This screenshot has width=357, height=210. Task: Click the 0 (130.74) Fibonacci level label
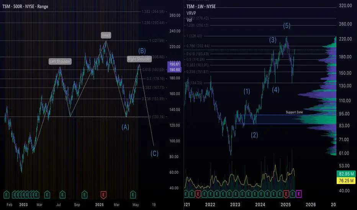[157, 117]
